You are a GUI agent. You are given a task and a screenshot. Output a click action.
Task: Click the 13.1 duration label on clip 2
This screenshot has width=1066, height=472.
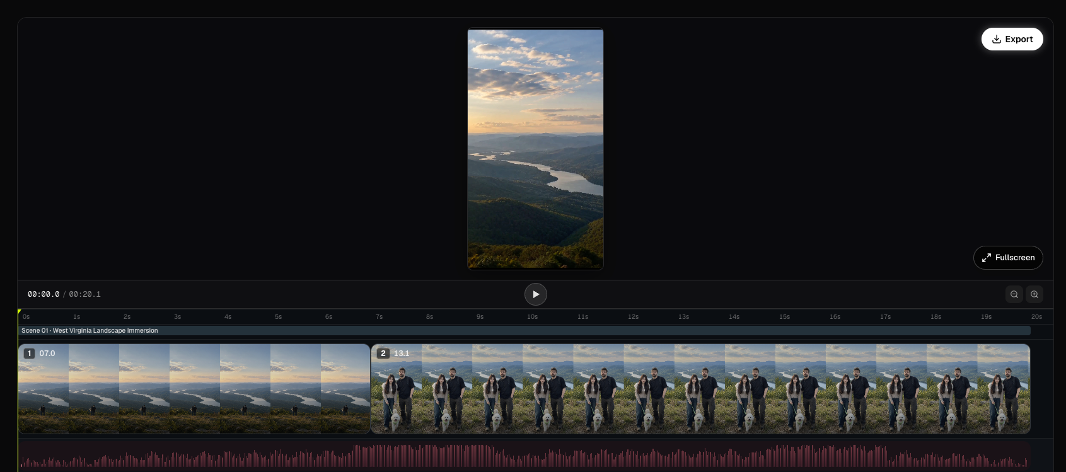pyautogui.click(x=402, y=354)
